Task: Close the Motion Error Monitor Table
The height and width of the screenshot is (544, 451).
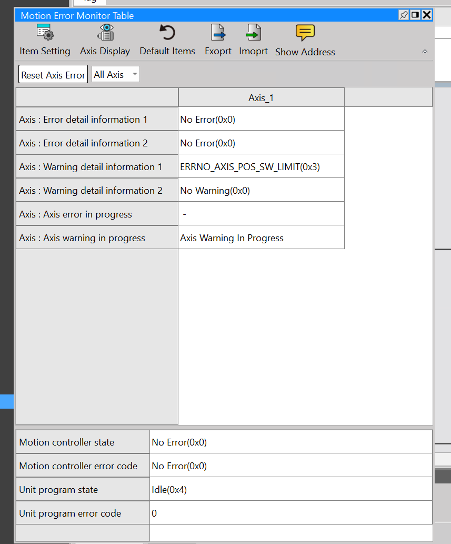Action: pos(427,15)
